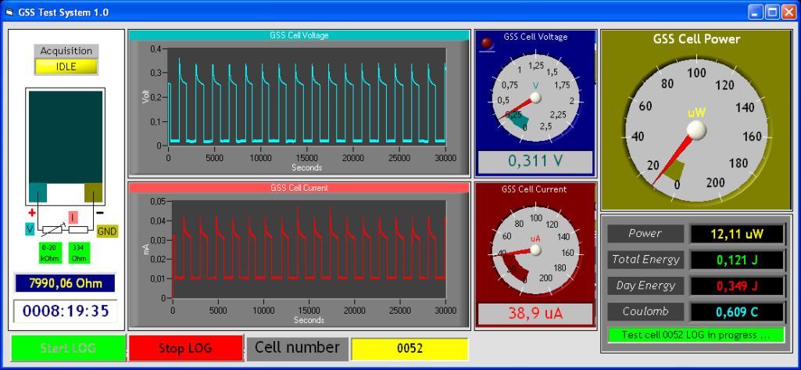Click the 0,349 J day energy value

coord(737,286)
